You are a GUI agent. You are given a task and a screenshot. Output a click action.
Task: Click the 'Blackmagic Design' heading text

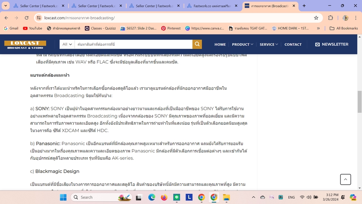pos(57,172)
